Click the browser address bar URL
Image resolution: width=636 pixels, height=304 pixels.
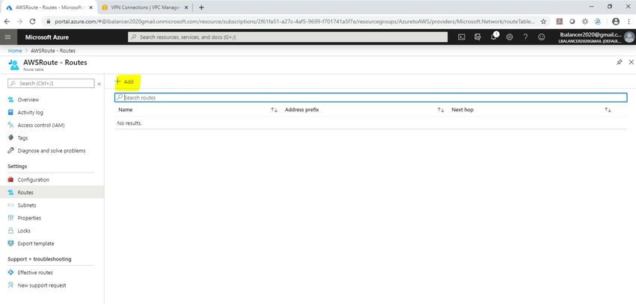[294, 22]
